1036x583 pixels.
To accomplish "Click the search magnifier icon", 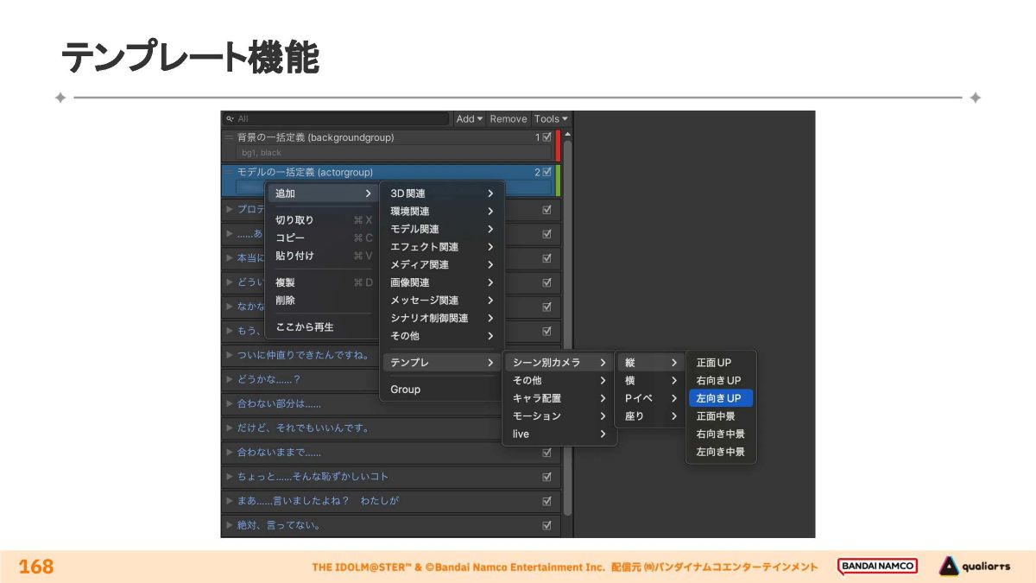I will coord(230,119).
